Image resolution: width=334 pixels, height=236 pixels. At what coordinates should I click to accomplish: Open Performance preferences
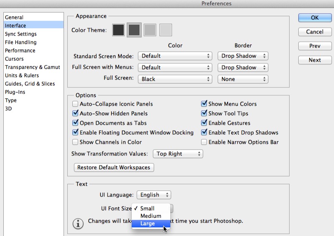pyautogui.click(x=34, y=50)
